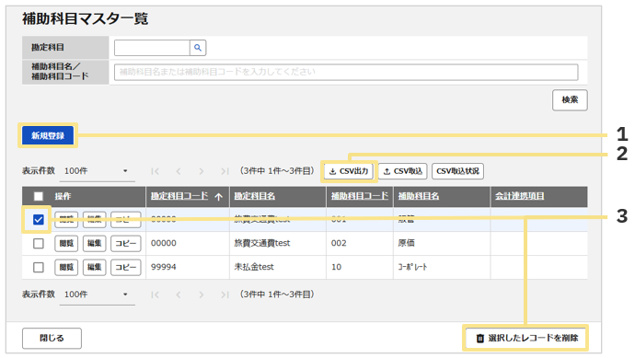This screenshot has height=358, width=635.
Task: Sort by 勘定科目名 column header
Action: click(255, 196)
